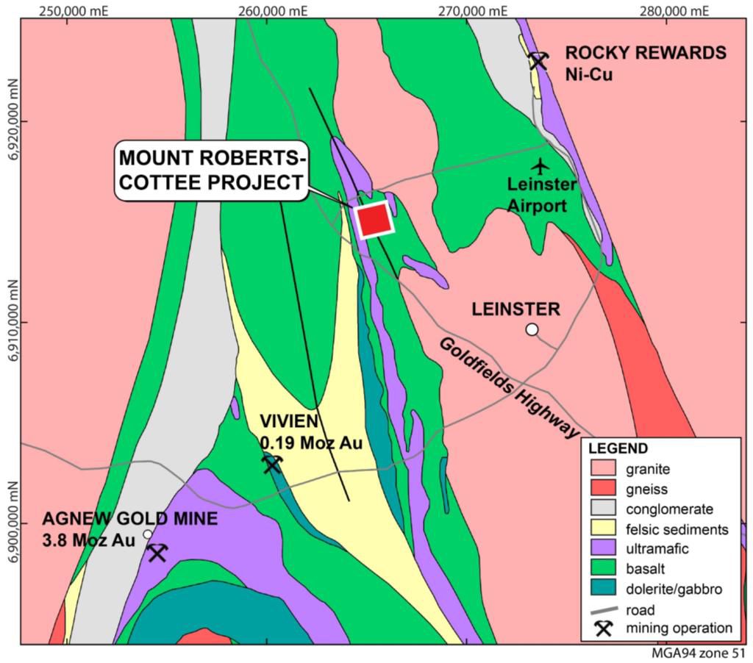Select the gneiss legend swatch
Screen dimensions: 753x663
[x=606, y=489]
